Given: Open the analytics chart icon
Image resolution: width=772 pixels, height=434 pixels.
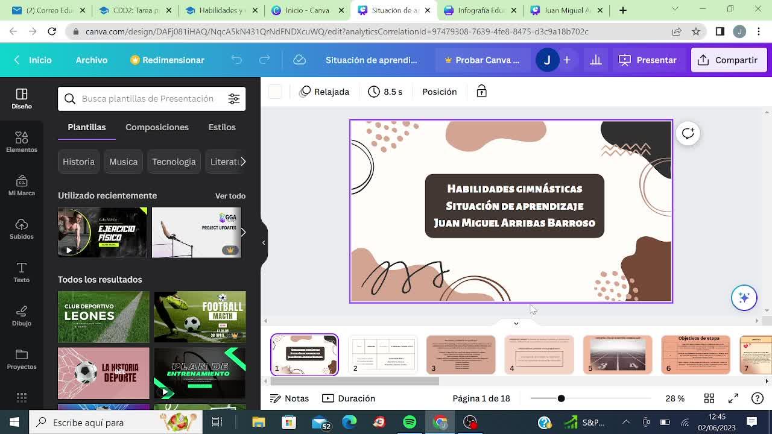Looking at the screenshot, I should point(595,60).
